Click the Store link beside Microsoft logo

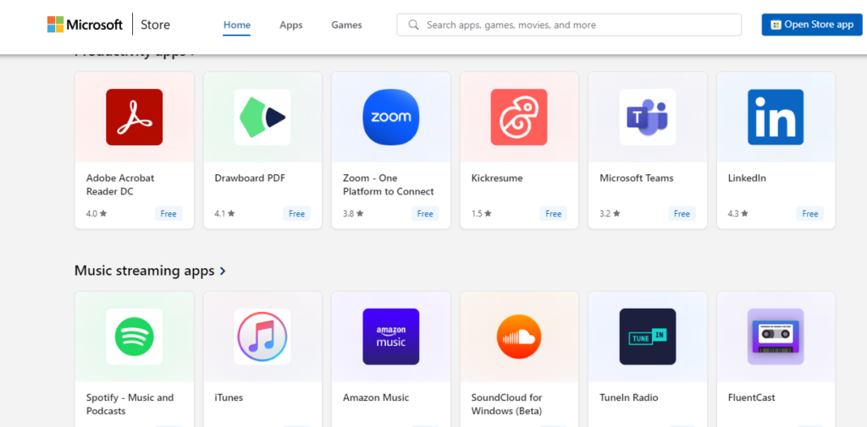[156, 25]
